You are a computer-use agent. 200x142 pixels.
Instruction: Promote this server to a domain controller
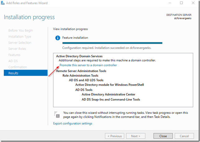coord(88,65)
